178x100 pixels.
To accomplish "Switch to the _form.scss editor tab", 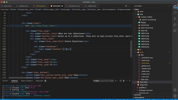I will 39,6.
